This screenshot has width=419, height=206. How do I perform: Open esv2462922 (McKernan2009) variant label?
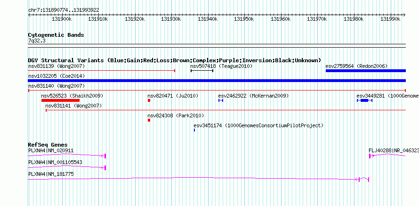coord(253,96)
